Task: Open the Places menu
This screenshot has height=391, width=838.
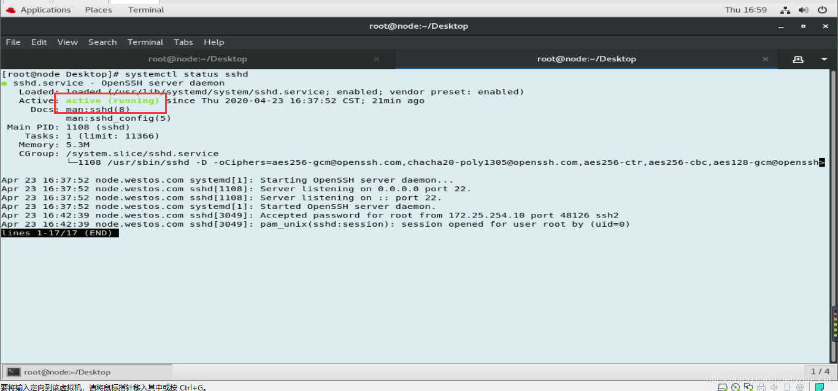Action: click(x=99, y=10)
